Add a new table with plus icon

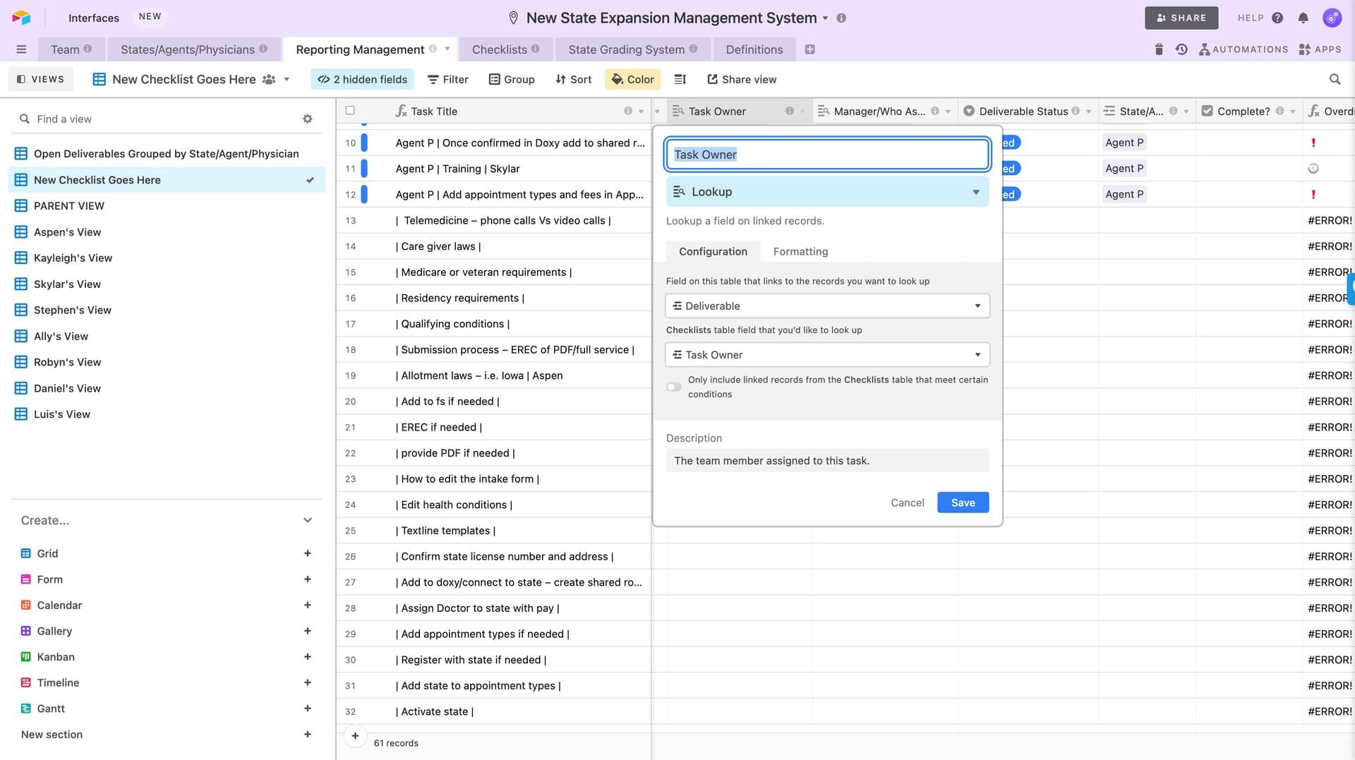(810, 49)
